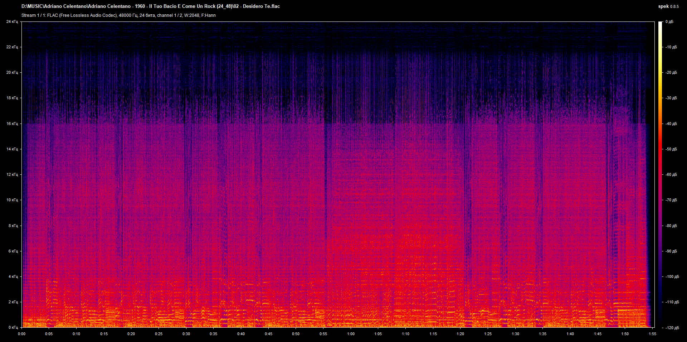The image size is (687, 342).
Task: Click the -40 дБ level scale label
Action: point(671,124)
